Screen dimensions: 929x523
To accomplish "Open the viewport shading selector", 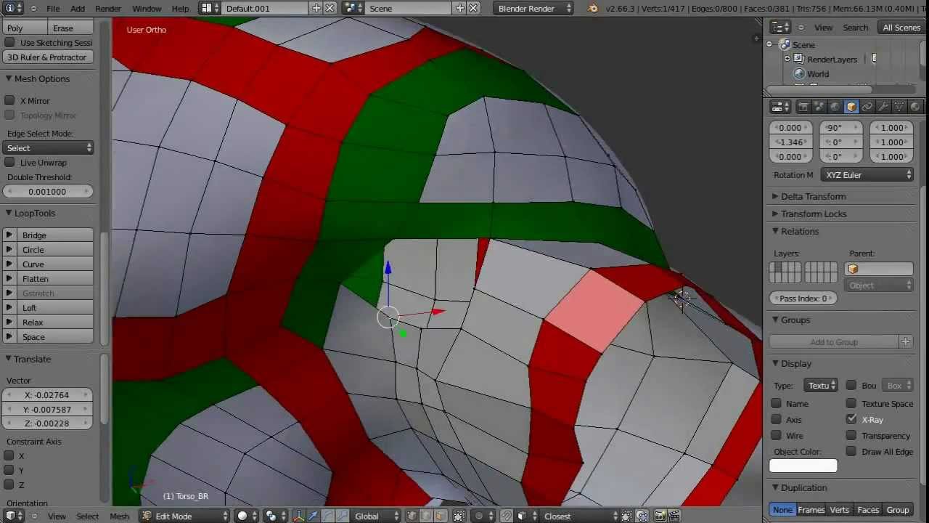I will [247, 516].
